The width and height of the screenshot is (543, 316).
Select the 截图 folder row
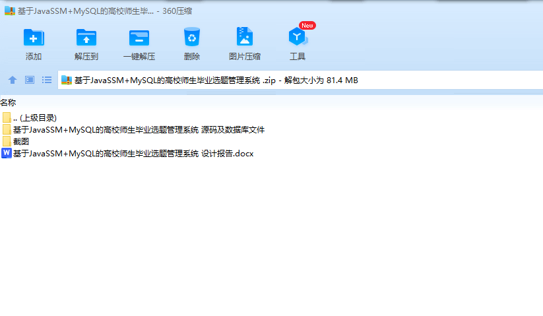(x=16, y=142)
